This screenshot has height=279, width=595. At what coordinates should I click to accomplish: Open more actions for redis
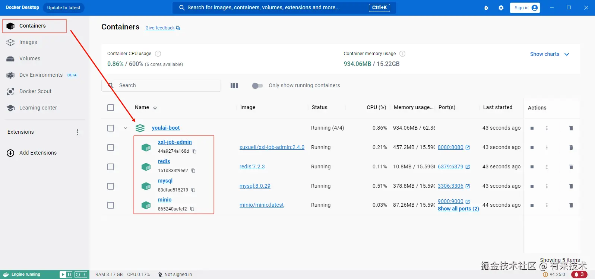pos(547,167)
